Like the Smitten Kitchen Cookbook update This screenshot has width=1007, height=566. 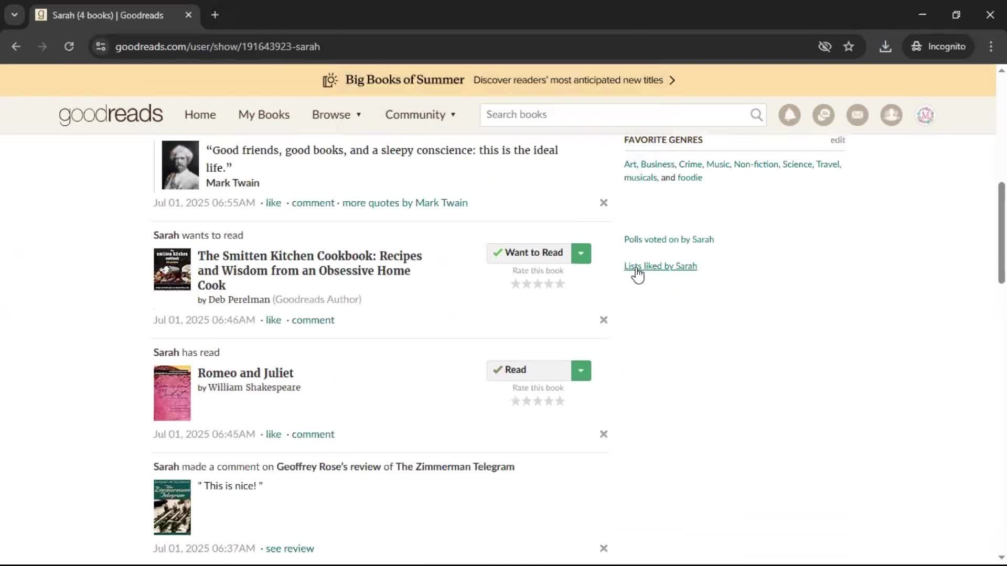tap(273, 320)
